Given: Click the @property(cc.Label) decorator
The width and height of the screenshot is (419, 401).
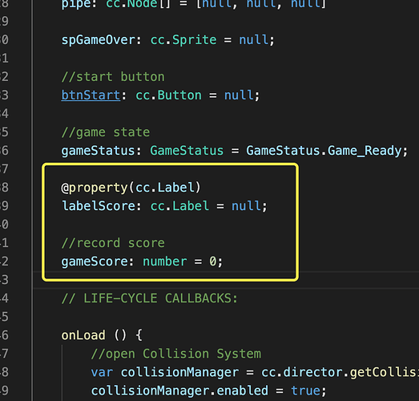Looking at the screenshot, I should click(131, 188).
